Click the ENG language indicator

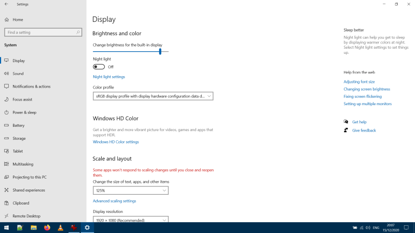click(376, 227)
